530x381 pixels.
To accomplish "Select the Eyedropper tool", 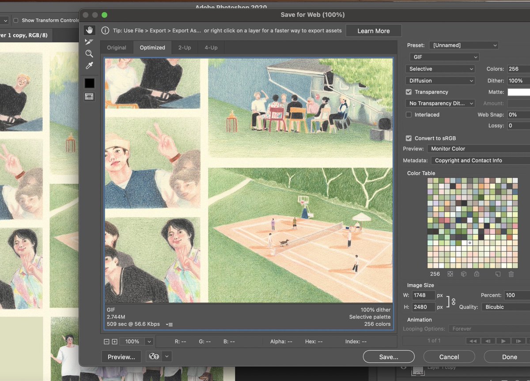I will (89, 66).
